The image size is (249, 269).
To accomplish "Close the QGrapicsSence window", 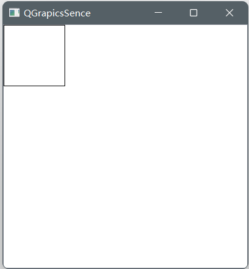I will [x=230, y=13].
